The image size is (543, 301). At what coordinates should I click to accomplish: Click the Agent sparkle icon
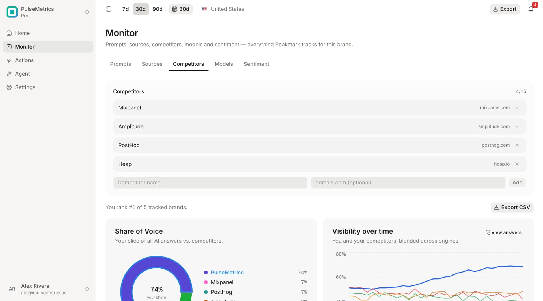pyautogui.click(x=9, y=74)
